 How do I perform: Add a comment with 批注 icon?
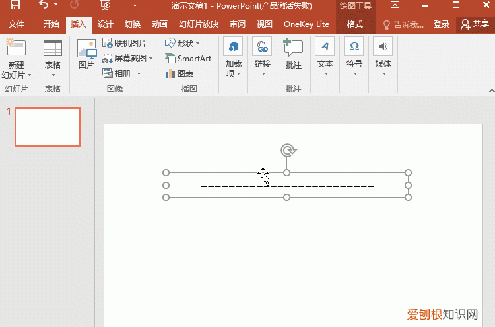[x=293, y=54]
